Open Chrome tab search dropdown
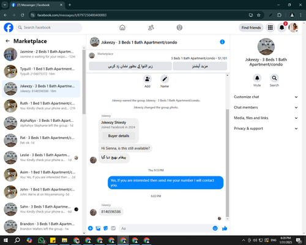The height and width of the screenshot is (245, 306). pyautogui.click(x=4, y=5)
